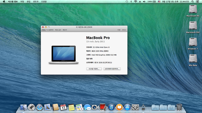202x113 pixels.
Task: Open Finder from the Dock
Action: (x=24, y=107)
